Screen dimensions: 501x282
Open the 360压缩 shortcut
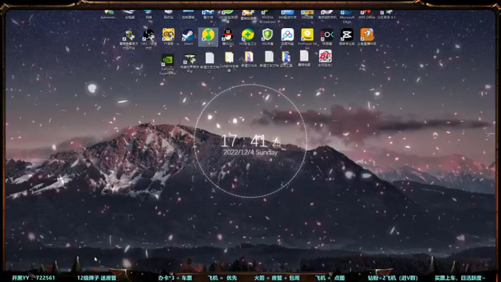coord(307,14)
